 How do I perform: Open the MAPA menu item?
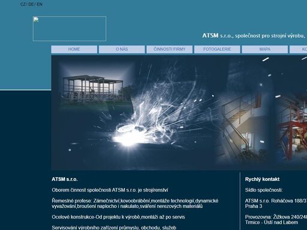[265, 49]
